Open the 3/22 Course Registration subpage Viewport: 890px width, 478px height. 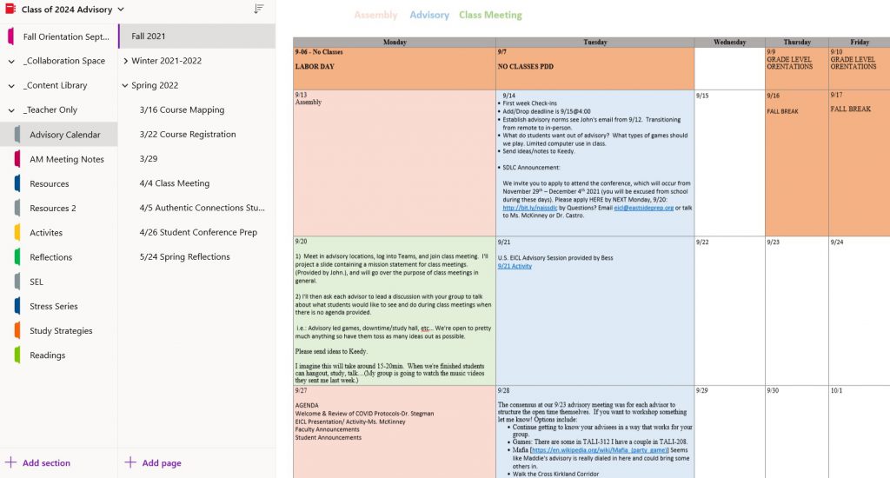[188, 134]
